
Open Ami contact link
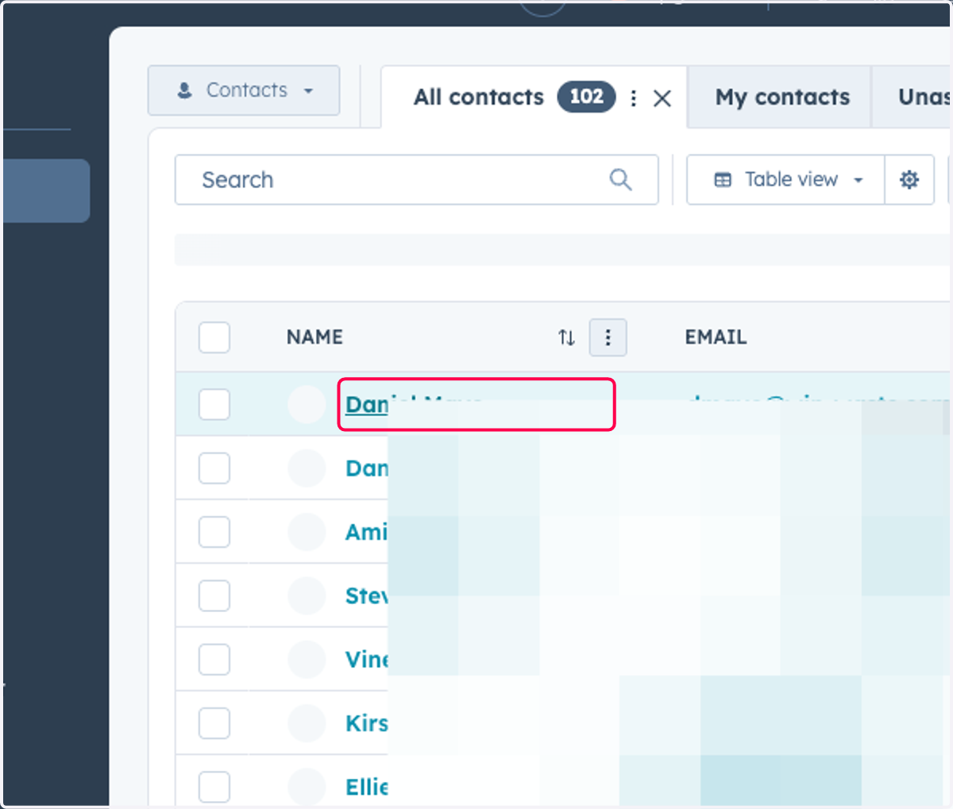pos(367,532)
